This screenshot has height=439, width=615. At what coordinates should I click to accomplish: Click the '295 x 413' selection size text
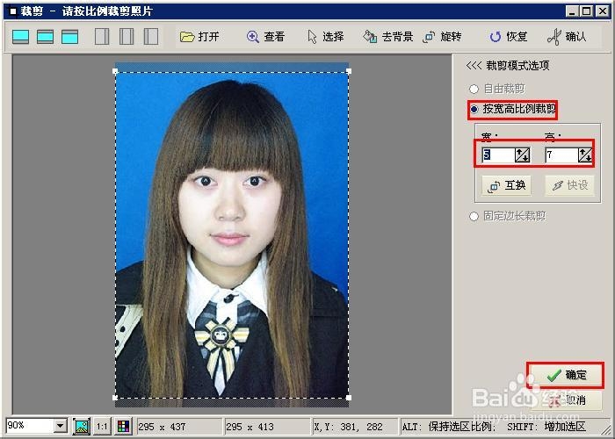250,427
